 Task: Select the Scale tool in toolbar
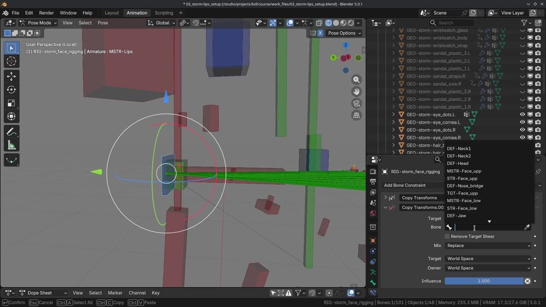[x=12, y=103]
